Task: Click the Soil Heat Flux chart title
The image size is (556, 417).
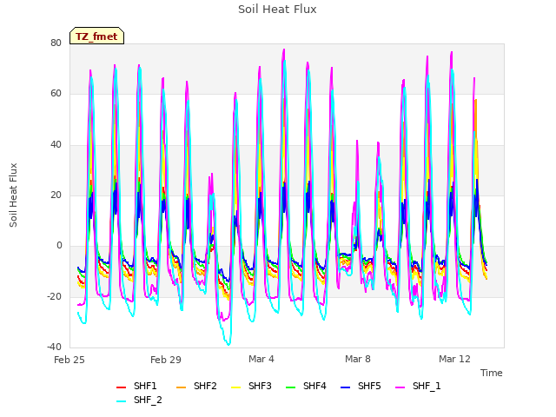Action: [x=277, y=10]
